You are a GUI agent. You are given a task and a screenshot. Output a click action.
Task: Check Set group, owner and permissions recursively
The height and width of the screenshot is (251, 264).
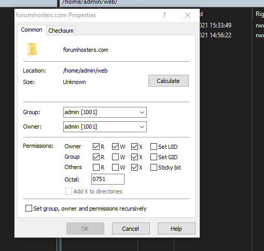29,208
